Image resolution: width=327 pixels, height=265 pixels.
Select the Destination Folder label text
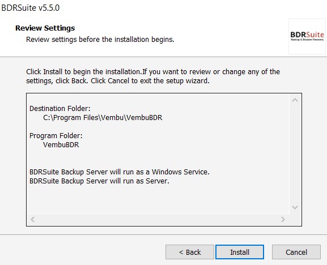60,109
